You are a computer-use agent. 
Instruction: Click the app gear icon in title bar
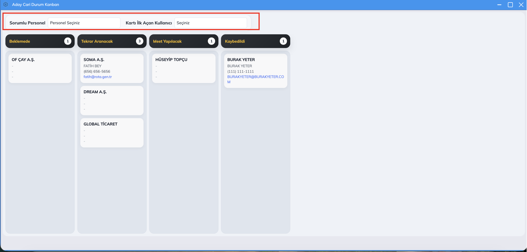point(6,5)
